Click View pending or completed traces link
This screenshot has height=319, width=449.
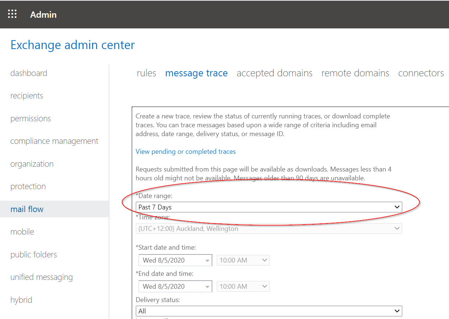pos(185,152)
